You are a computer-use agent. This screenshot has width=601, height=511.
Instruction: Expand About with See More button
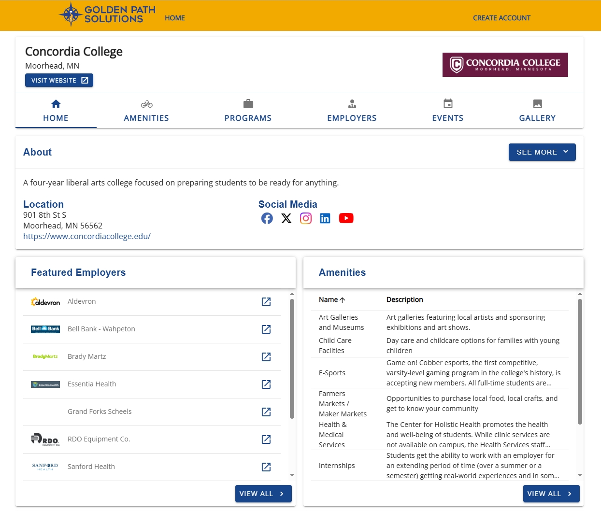pos(542,152)
